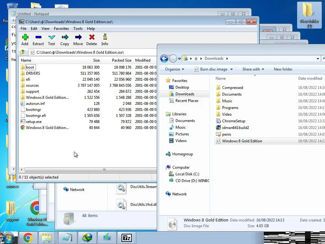Viewport: 325px width, 244px height.
Task: Select New folder (2) desktop icon
Action: 309,15
